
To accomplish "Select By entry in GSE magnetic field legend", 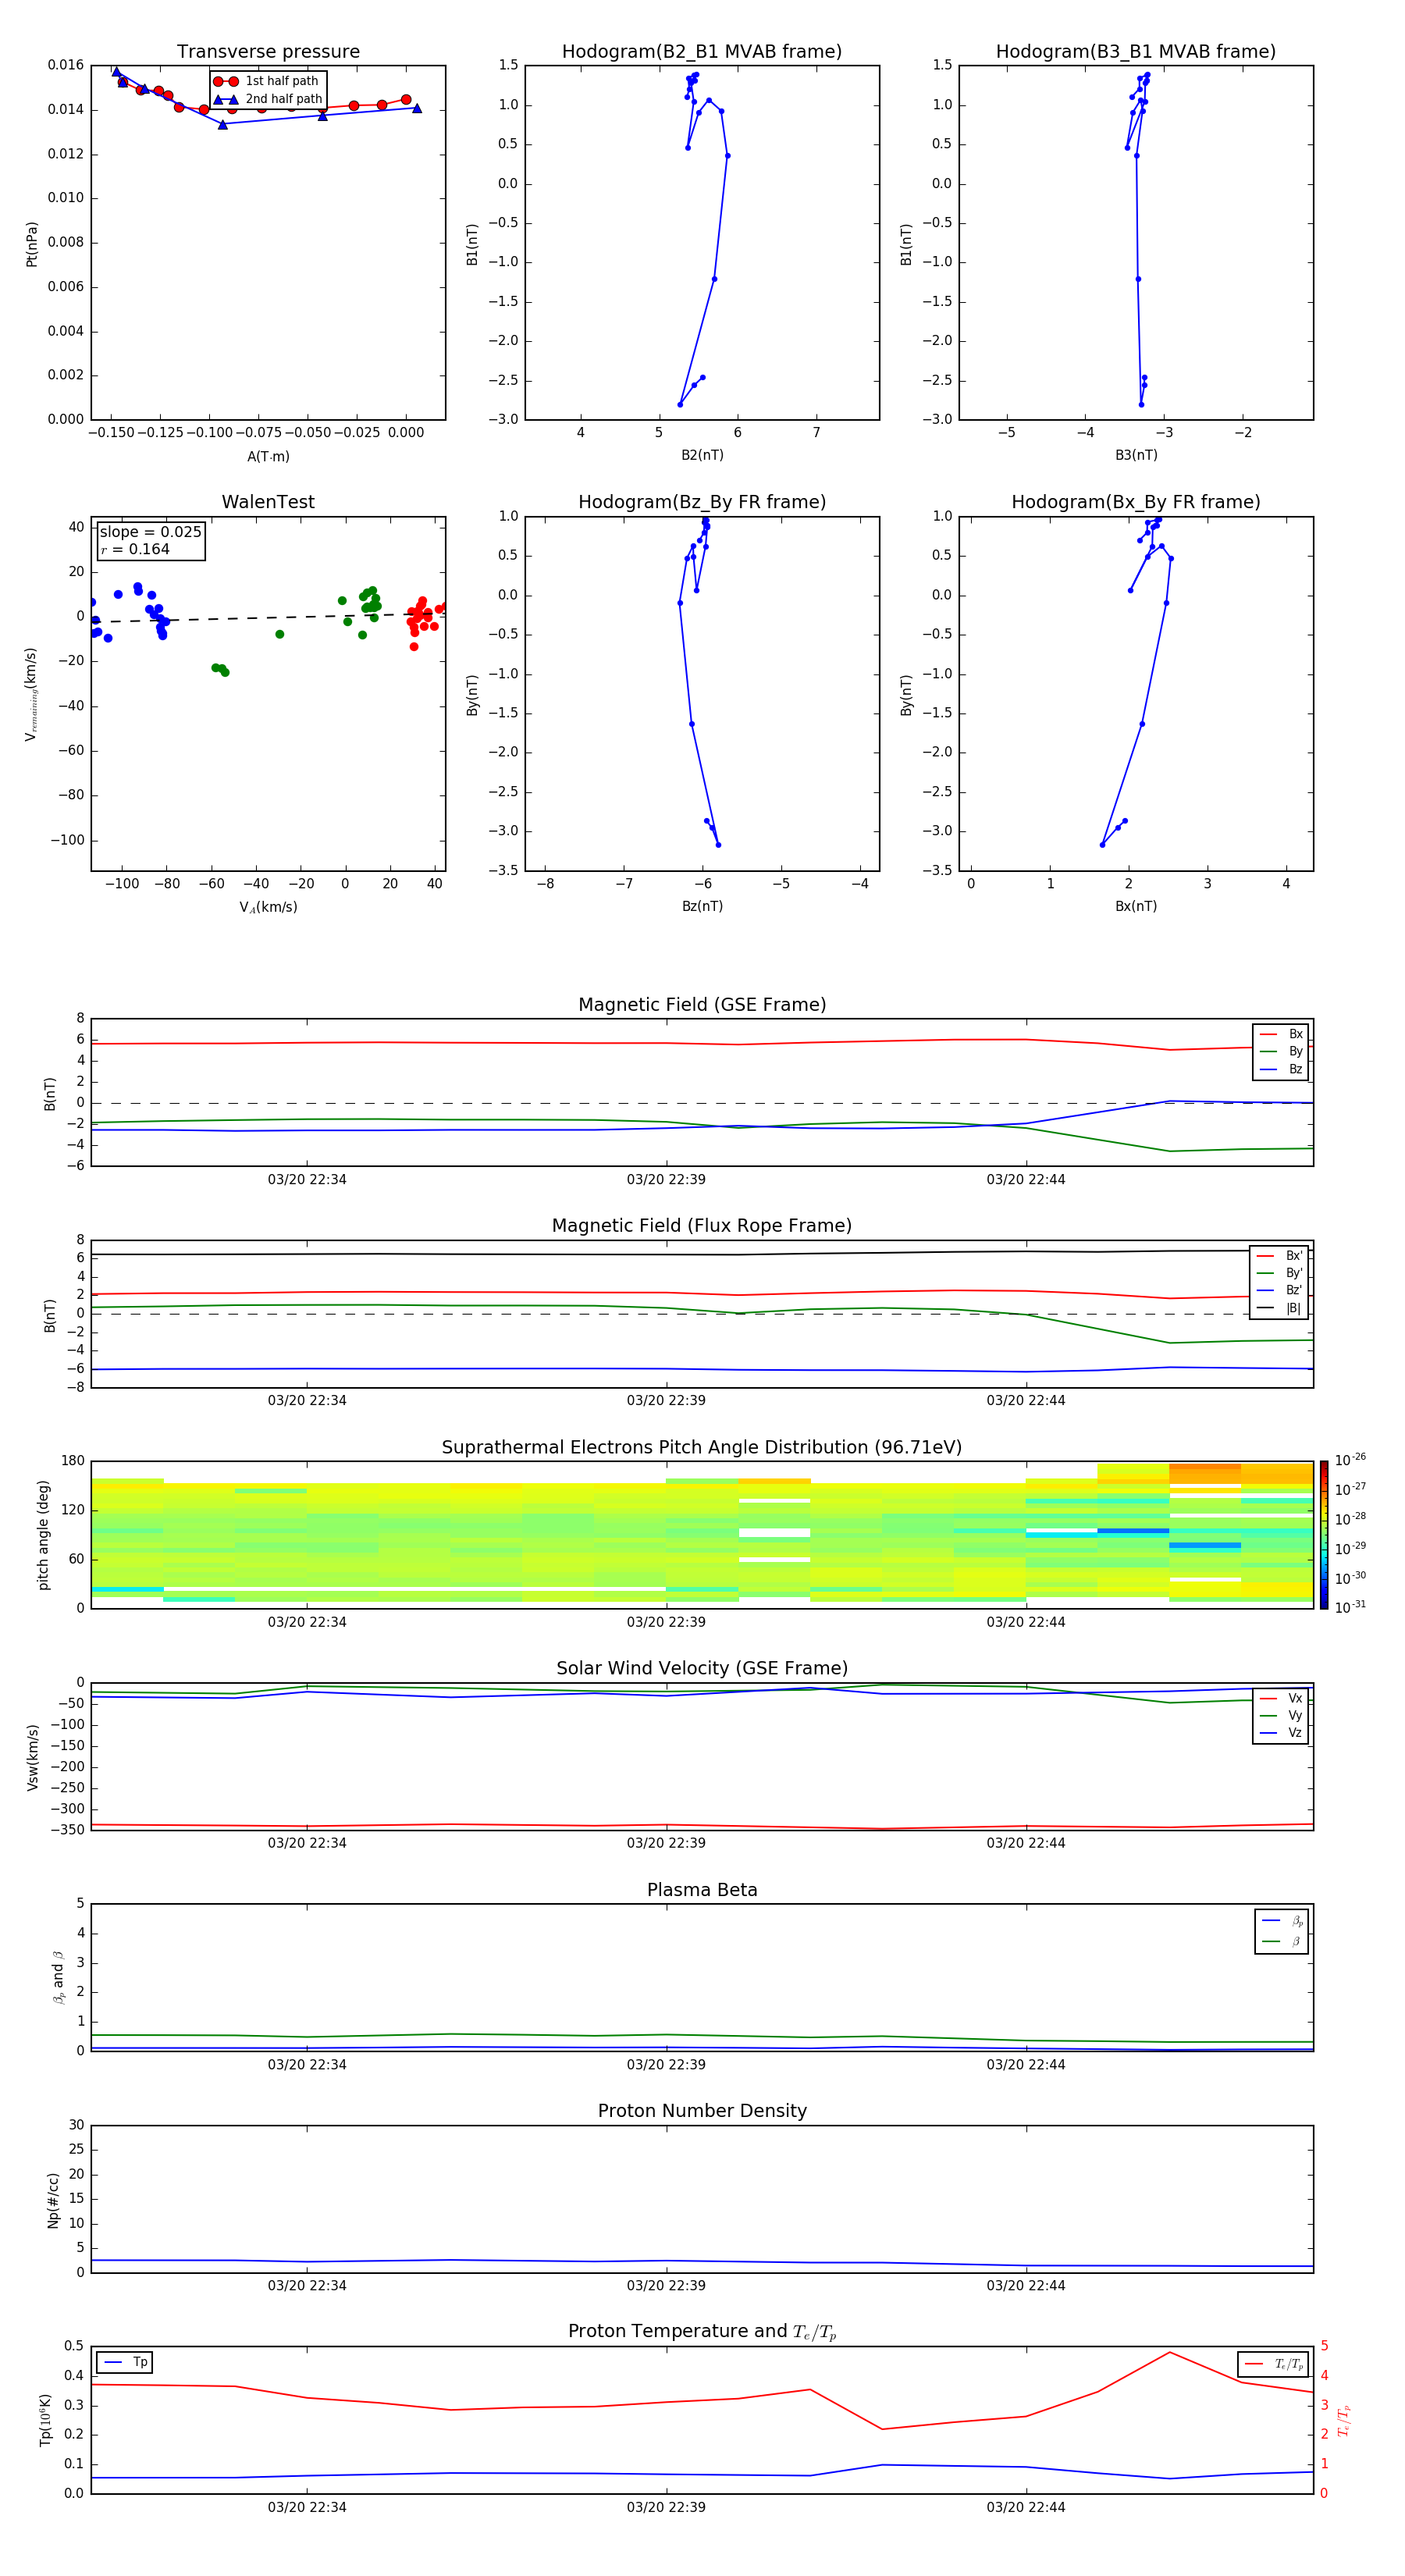I will [1281, 1052].
